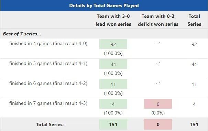Click the green cell showing 92
Image resolution: width=208 pixels, height=131 pixels.
click(113, 44)
